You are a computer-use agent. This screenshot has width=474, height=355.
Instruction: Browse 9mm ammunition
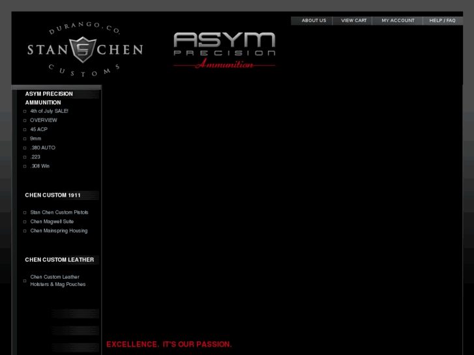pyautogui.click(x=36, y=139)
